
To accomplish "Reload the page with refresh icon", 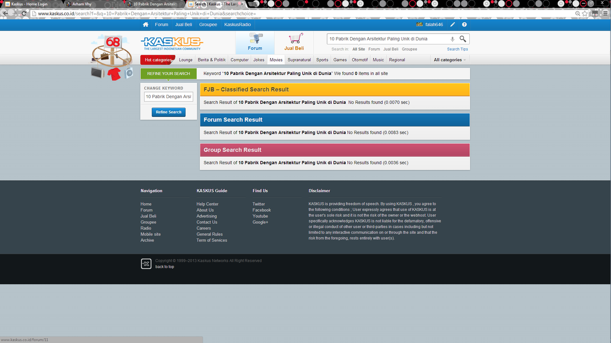I will tap(24, 13).
